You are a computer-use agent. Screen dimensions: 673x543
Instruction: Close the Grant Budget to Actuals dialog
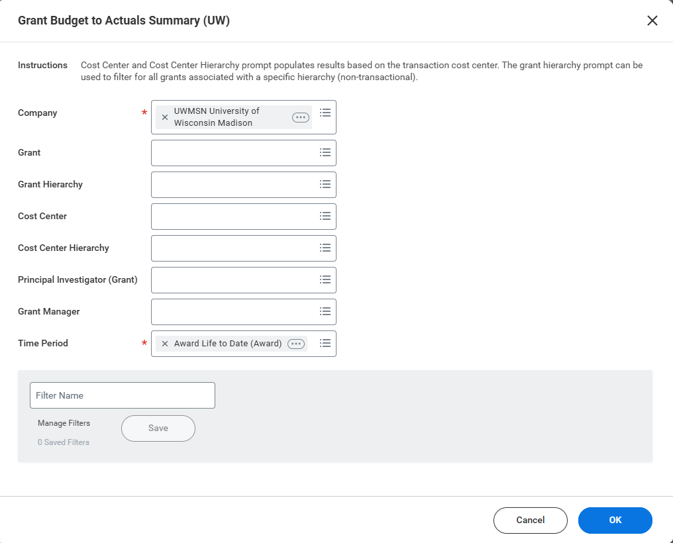click(652, 21)
